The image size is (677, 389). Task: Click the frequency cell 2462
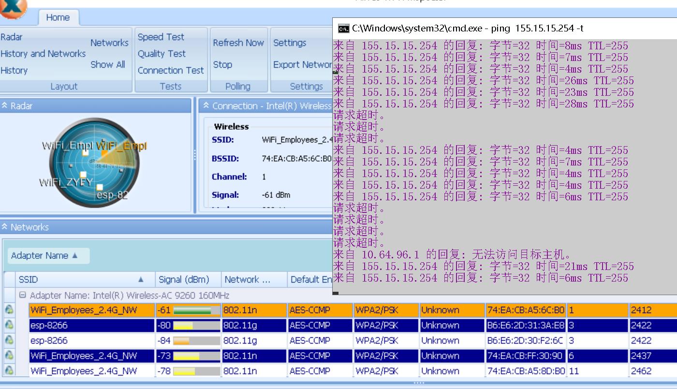pyautogui.click(x=653, y=371)
